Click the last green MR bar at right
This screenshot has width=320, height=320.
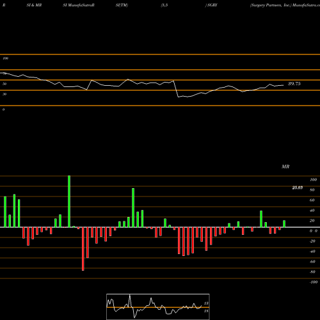coord(284,224)
